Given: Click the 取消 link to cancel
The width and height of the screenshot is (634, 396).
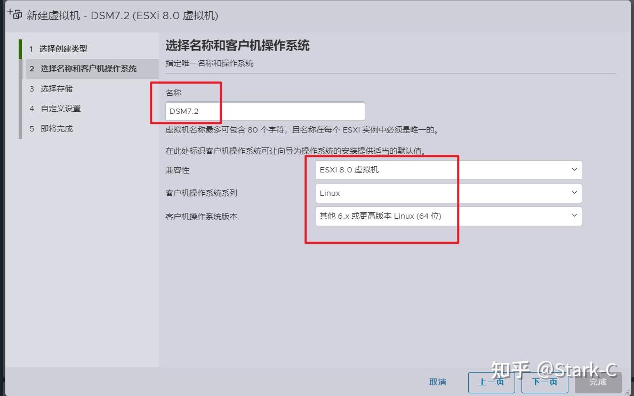Looking at the screenshot, I should (x=437, y=382).
